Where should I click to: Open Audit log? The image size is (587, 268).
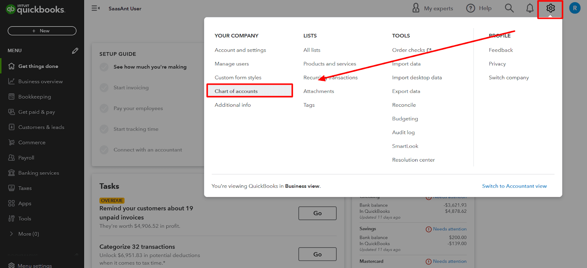[x=404, y=132]
